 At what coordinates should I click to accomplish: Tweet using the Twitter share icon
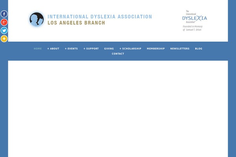(4, 31)
